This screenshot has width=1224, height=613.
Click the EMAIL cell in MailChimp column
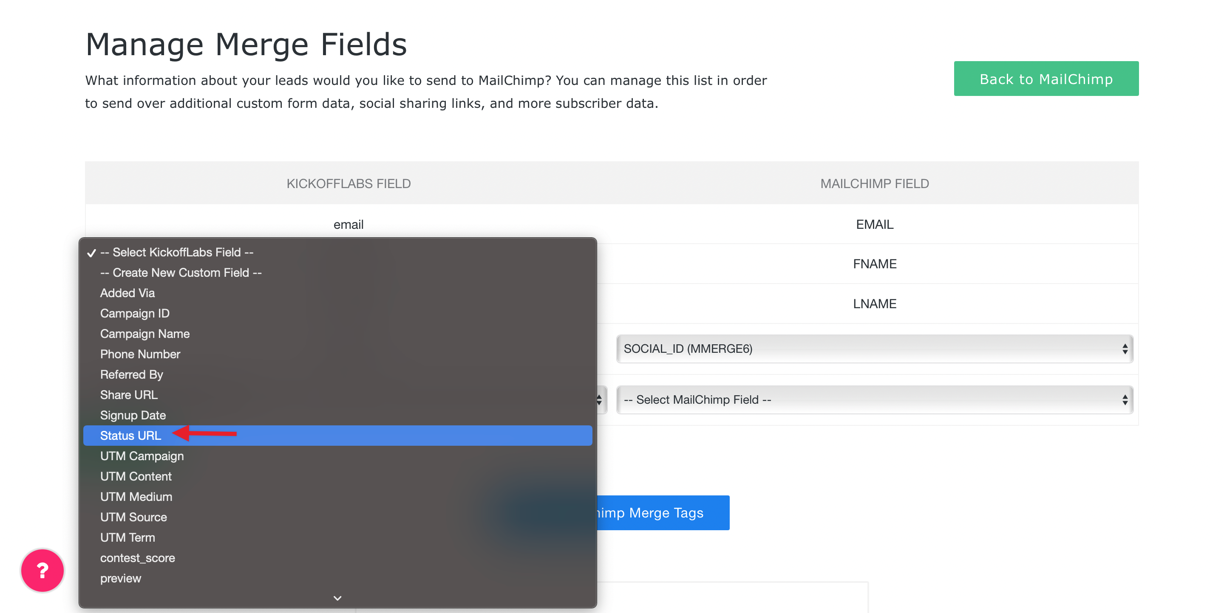point(874,225)
